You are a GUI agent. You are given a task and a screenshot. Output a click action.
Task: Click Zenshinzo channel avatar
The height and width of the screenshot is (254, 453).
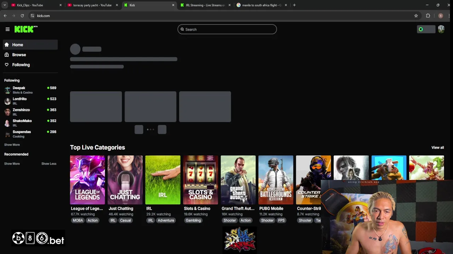(7, 112)
